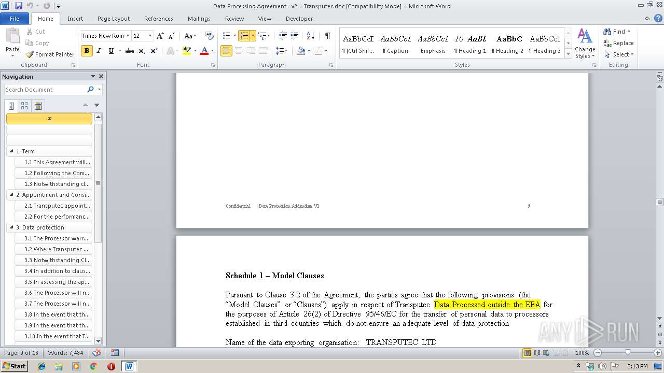The height and width of the screenshot is (373, 664).
Task: Expand the Styles gallery More arrow
Action: pos(568,54)
